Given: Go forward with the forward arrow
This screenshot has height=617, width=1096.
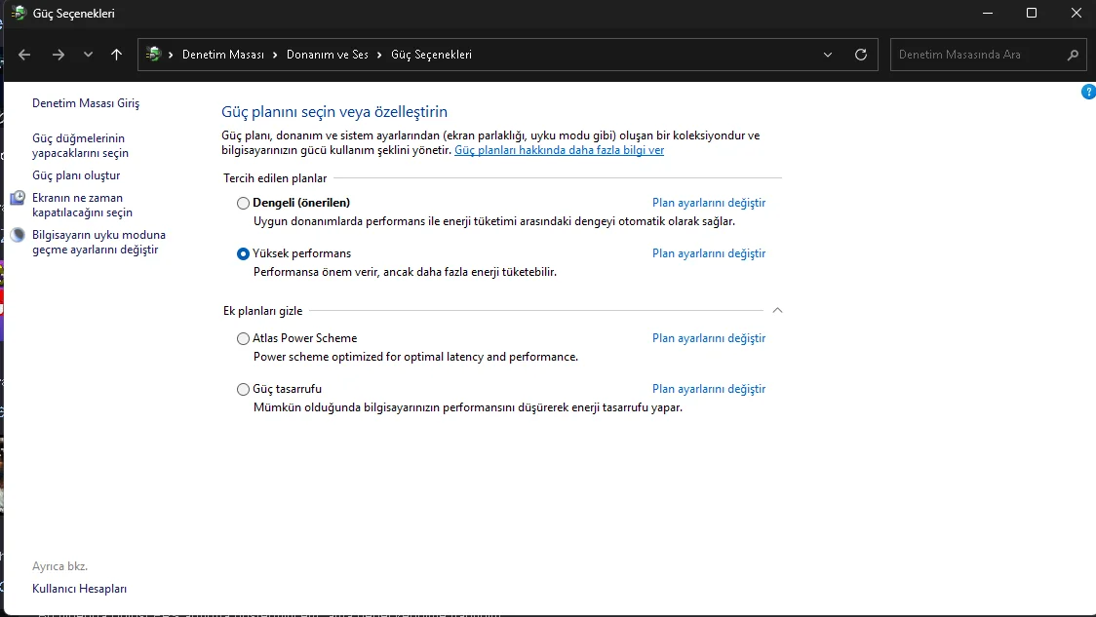Looking at the screenshot, I should [58, 55].
